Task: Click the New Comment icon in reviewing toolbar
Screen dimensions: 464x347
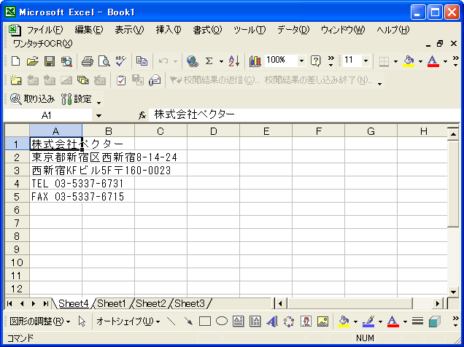Action: click(x=15, y=80)
